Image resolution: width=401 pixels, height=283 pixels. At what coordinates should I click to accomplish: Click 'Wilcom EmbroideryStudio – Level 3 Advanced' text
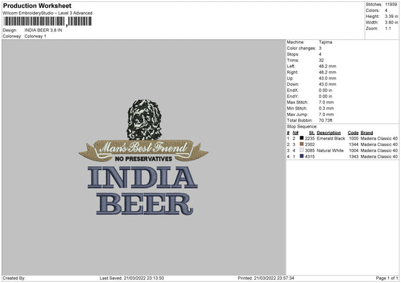pos(47,13)
